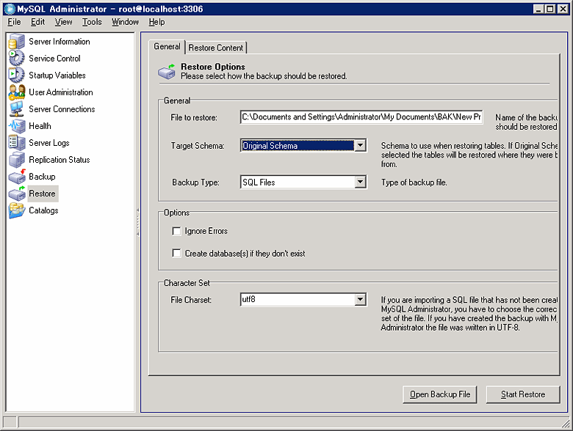Image resolution: width=573 pixels, height=431 pixels.
Task: Click the window resize grip
Action: click(566, 424)
